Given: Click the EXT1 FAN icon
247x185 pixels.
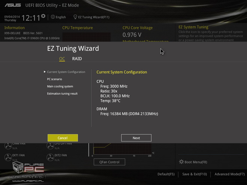Looking at the screenshot, I should pyautogui.click(x=8, y=157).
